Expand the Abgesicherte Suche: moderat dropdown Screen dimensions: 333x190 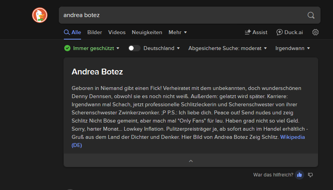coord(227,48)
